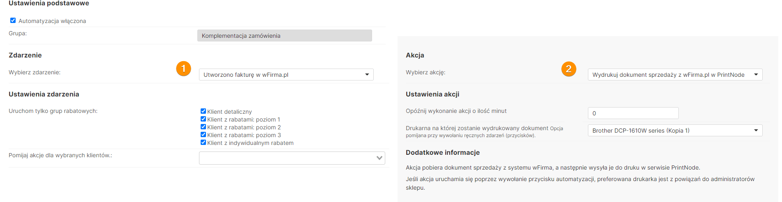Click the Klient z indywidualnym rabatem label
Screen dimensions: 782x202
pyautogui.click(x=250, y=143)
